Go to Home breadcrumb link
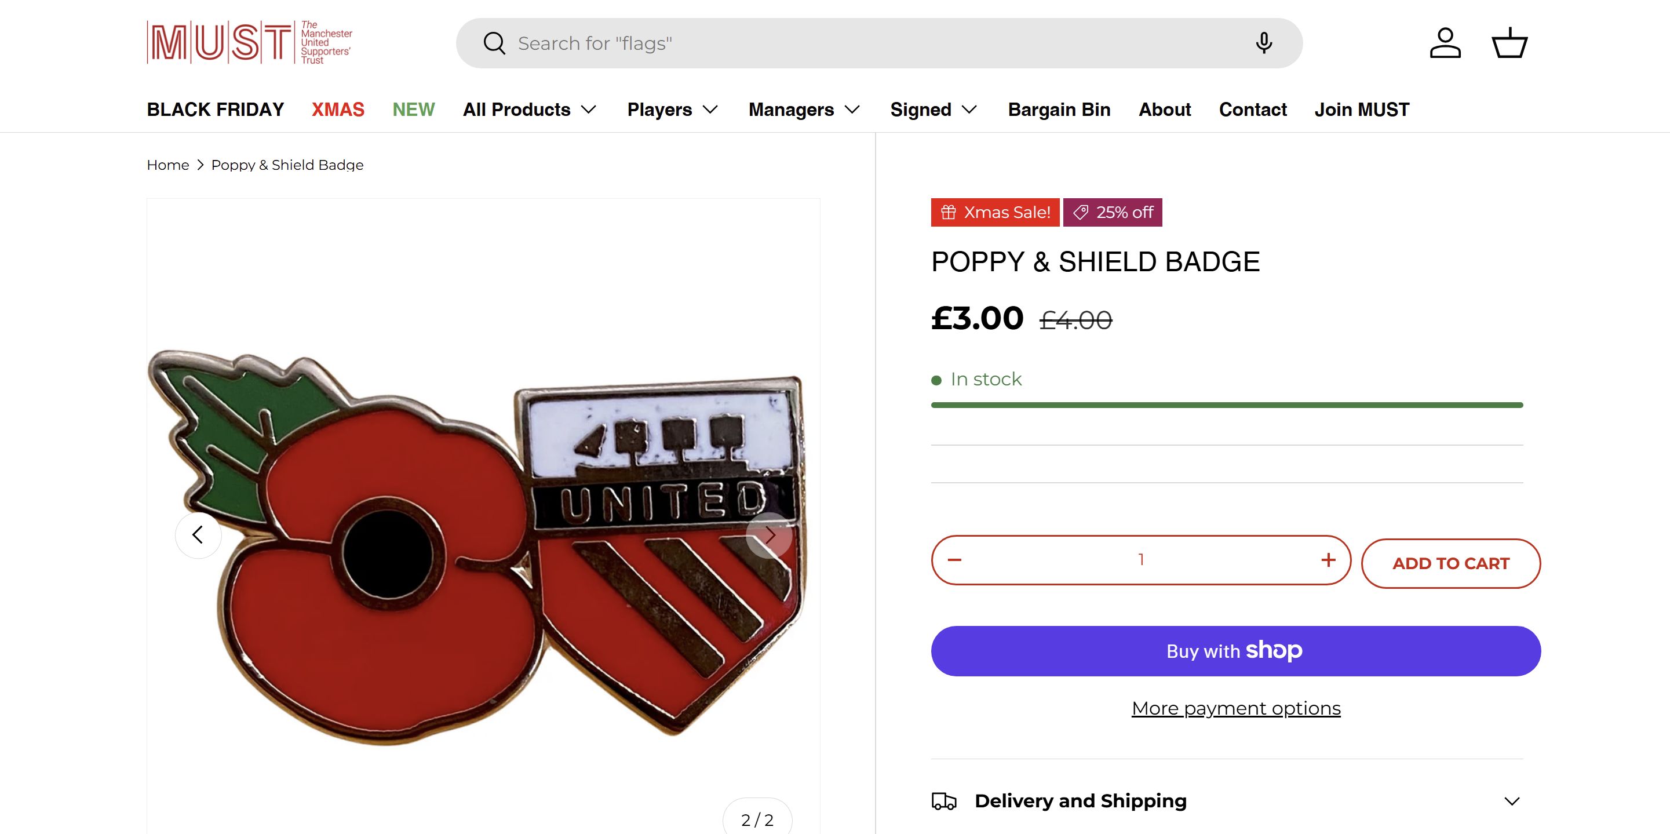Viewport: 1670px width, 834px height. [x=168, y=165]
